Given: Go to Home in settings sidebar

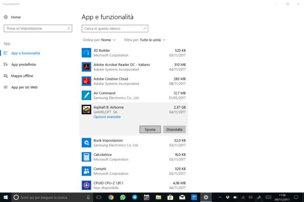Looking at the screenshot, I should pyautogui.click(x=16, y=17).
